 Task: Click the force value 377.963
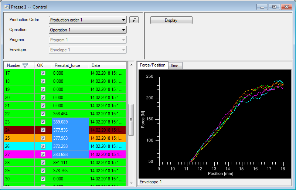(70, 138)
